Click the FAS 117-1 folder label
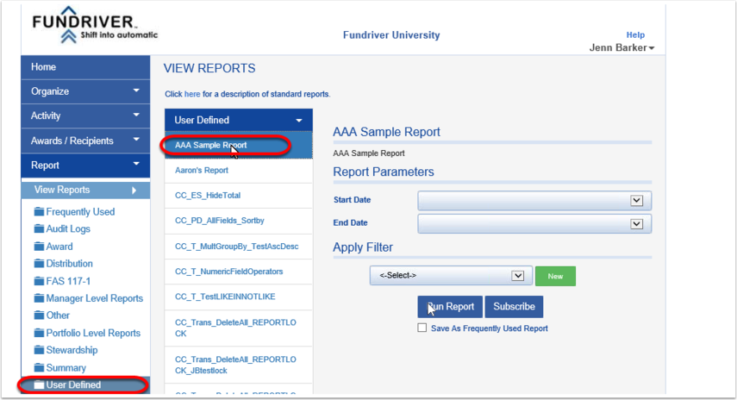 click(68, 281)
